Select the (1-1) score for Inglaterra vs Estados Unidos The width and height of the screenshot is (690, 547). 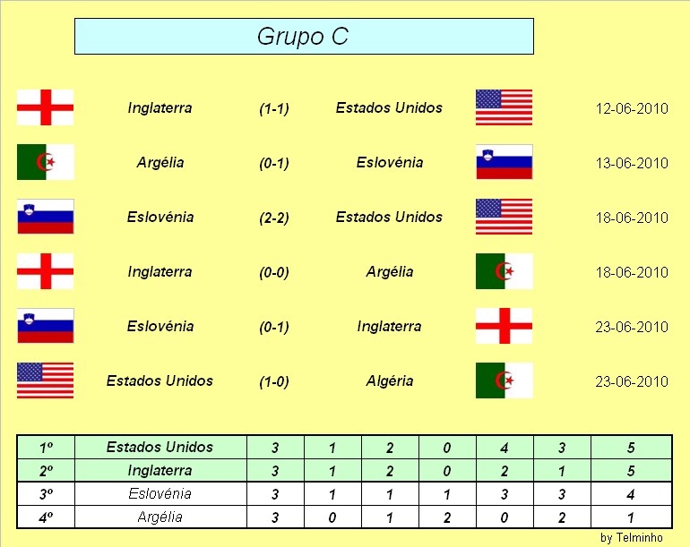pyautogui.click(x=273, y=108)
